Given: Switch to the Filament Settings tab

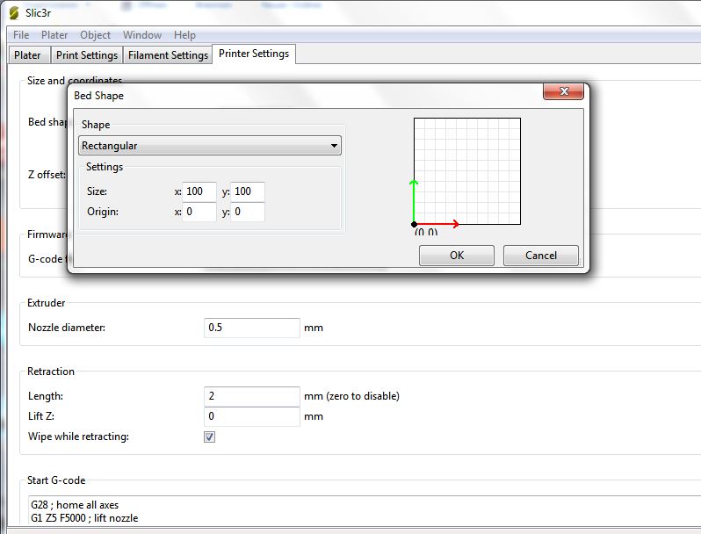Looking at the screenshot, I should 168,55.
